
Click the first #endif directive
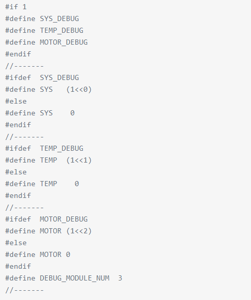point(18,54)
